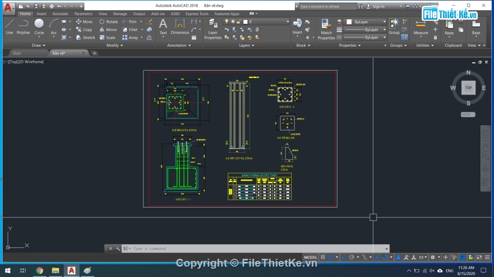Click the Mirror tool
The width and height of the screenshot is (494, 277).
coord(108,30)
